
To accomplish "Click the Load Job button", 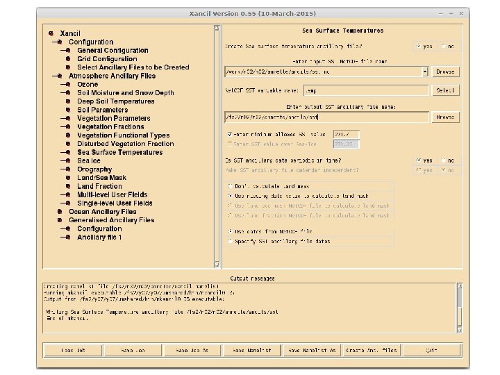I will tap(73, 351).
